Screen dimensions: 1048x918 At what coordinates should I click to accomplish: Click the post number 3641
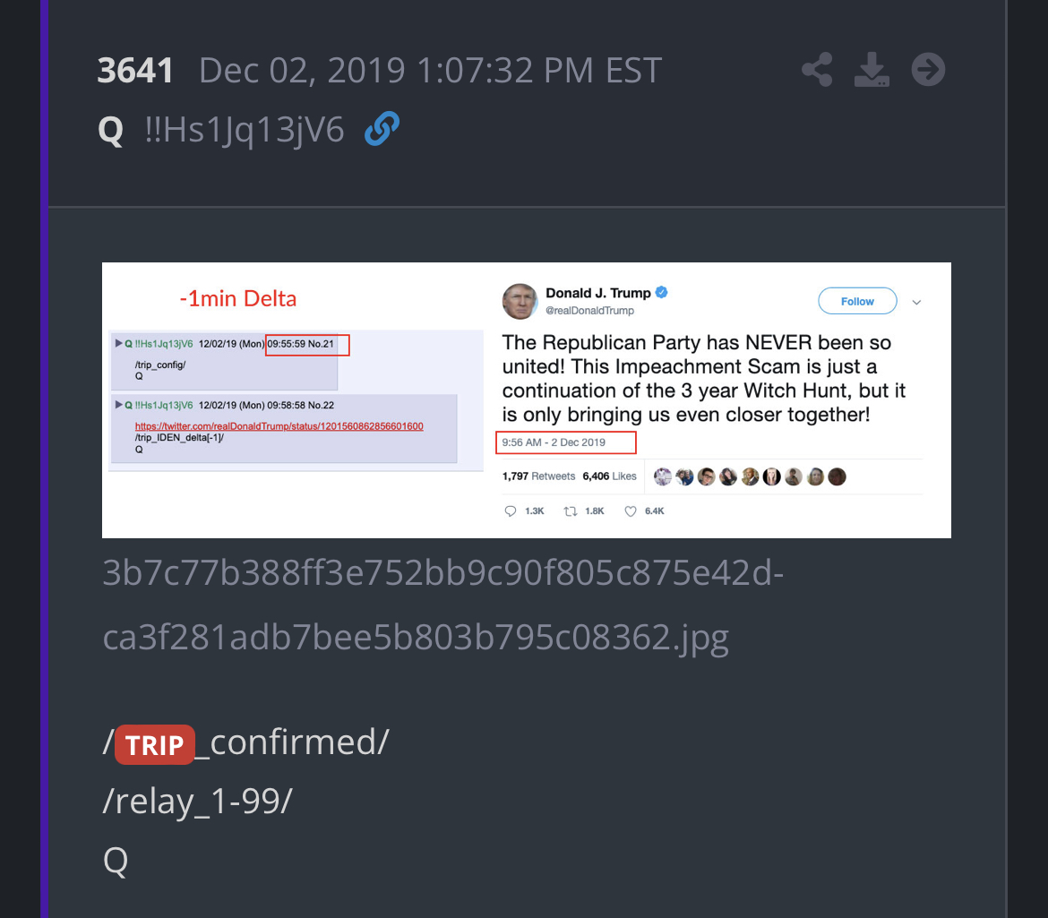click(x=135, y=70)
